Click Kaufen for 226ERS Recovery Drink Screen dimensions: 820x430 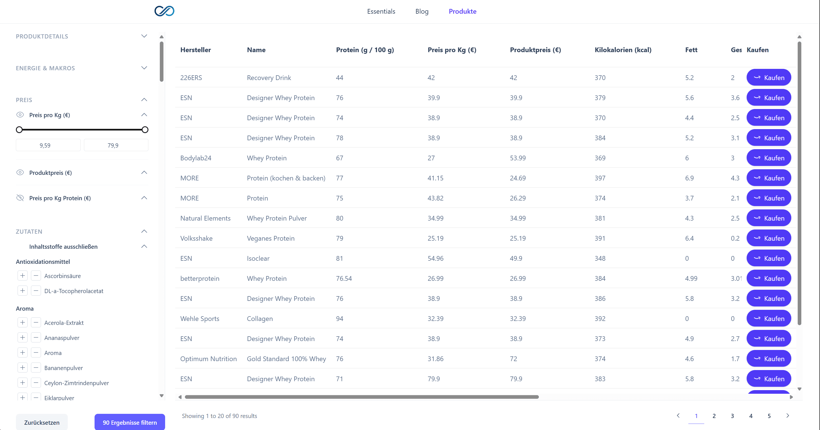coord(769,77)
